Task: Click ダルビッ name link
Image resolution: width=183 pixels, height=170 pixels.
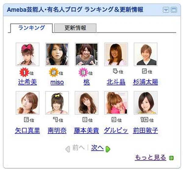Action: [116, 130]
